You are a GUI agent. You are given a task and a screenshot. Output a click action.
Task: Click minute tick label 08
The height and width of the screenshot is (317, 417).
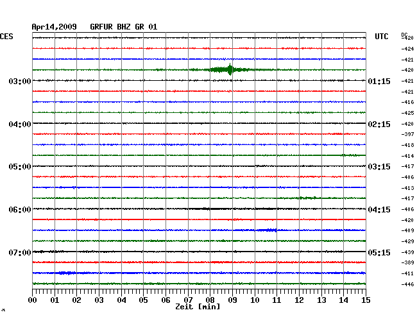tap(210, 300)
